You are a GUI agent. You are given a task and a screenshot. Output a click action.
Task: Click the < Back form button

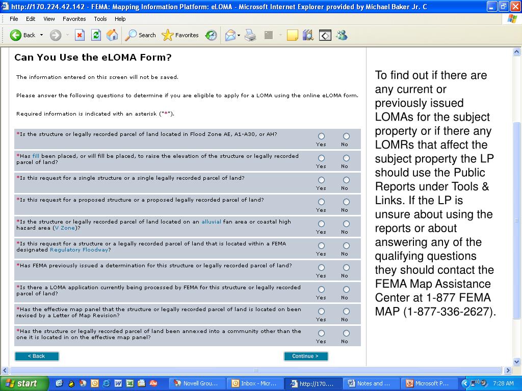37,356
